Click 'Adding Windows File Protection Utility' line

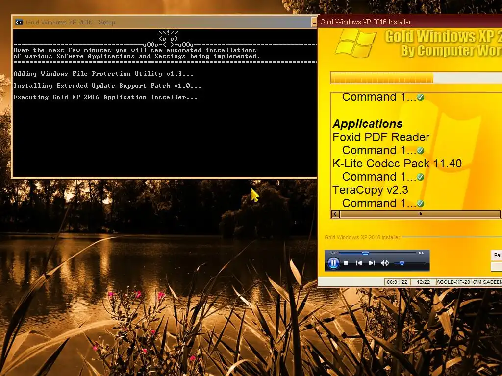click(x=103, y=74)
